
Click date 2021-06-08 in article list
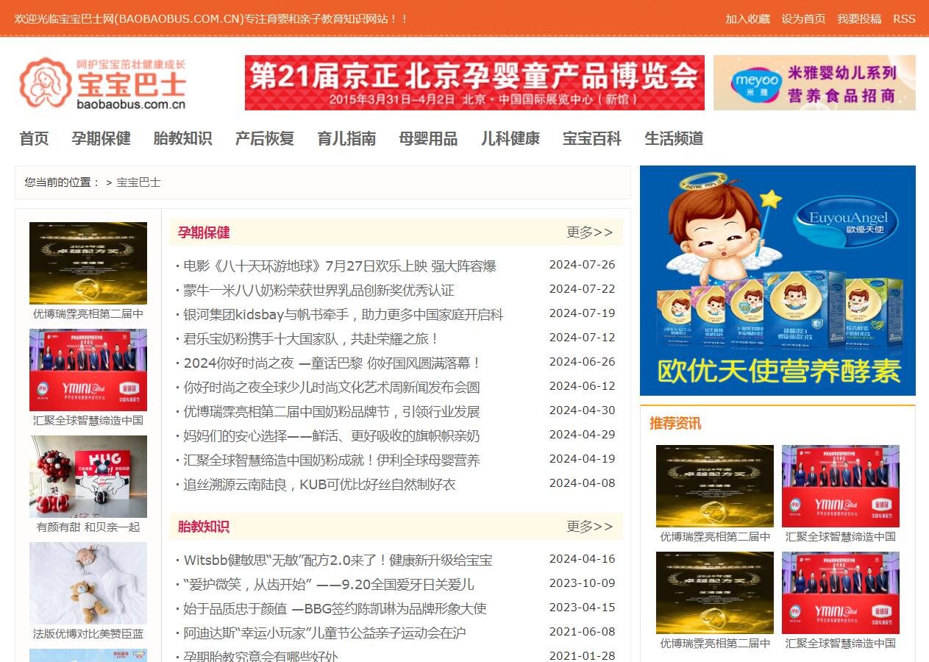(582, 632)
